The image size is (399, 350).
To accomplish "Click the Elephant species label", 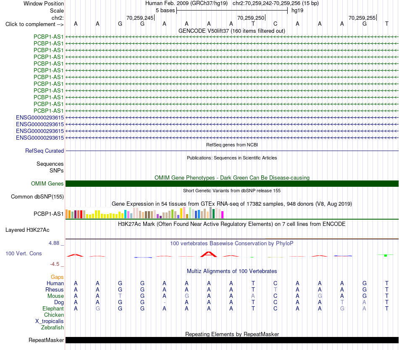I will pyautogui.click(x=53, y=309).
